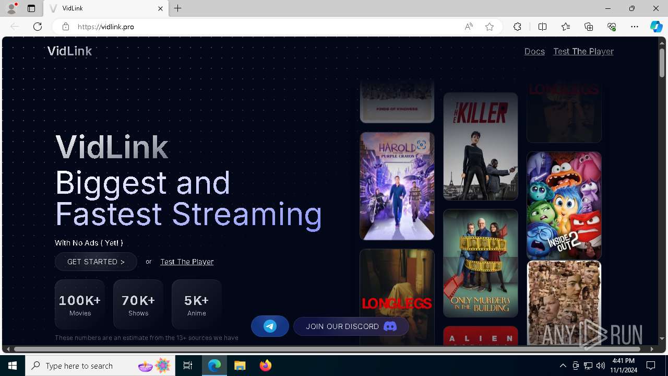Open Browser essentials
The width and height of the screenshot is (668, 376).
click(x=612, y=27)
